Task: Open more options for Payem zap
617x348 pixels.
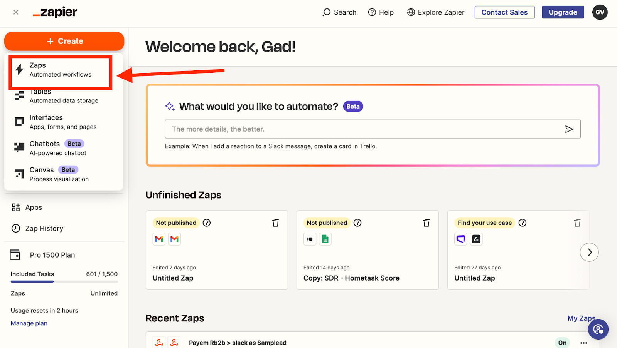Action: tap(584, 343)
